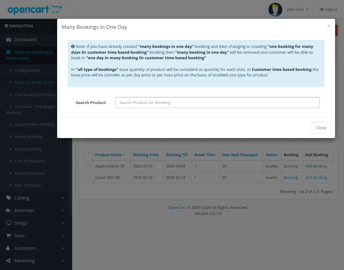Check the Canon EOS 5D row checkbox
Viewport: 344px width, 270px height.
point(88,177)
